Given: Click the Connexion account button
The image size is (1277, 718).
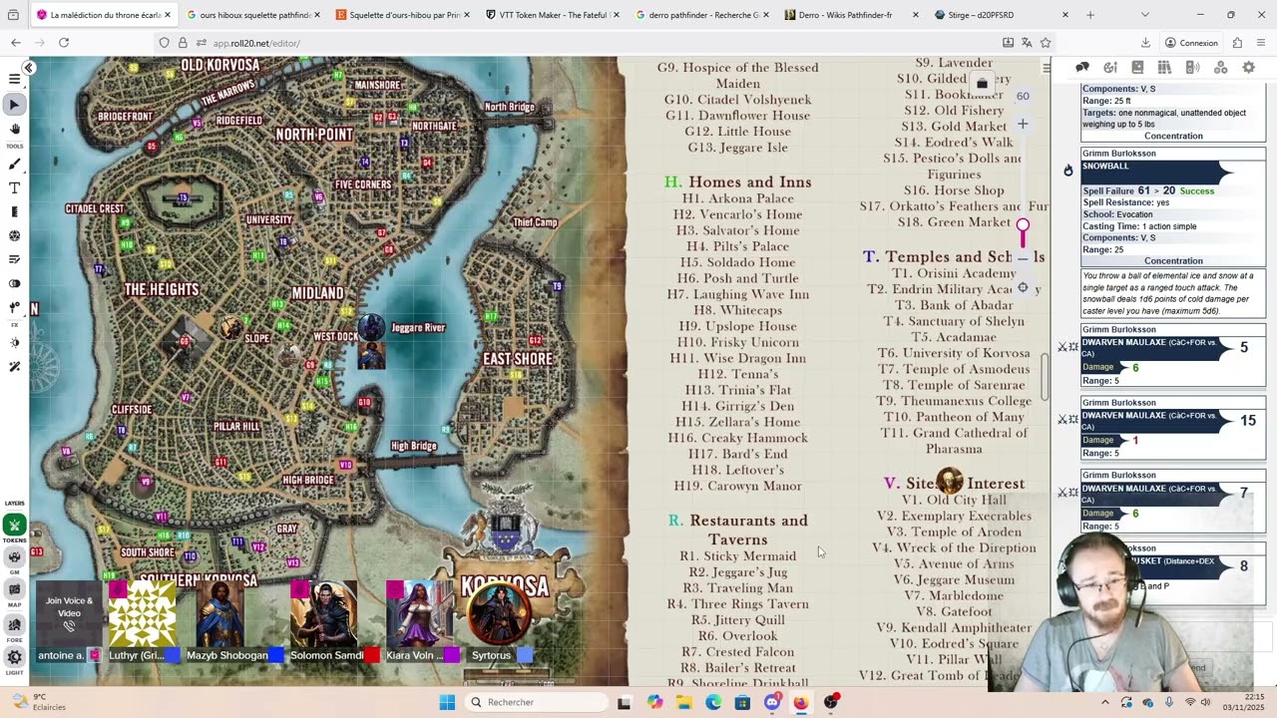Looking at the screenshot, I should coord(1189,43).
